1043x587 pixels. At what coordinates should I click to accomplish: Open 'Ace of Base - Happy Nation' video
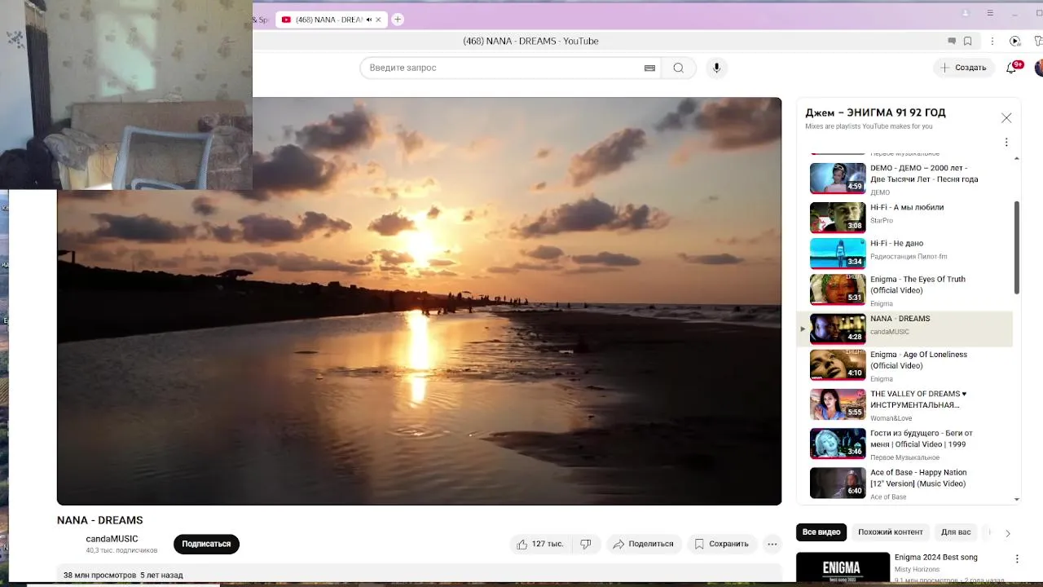point(905,483)
